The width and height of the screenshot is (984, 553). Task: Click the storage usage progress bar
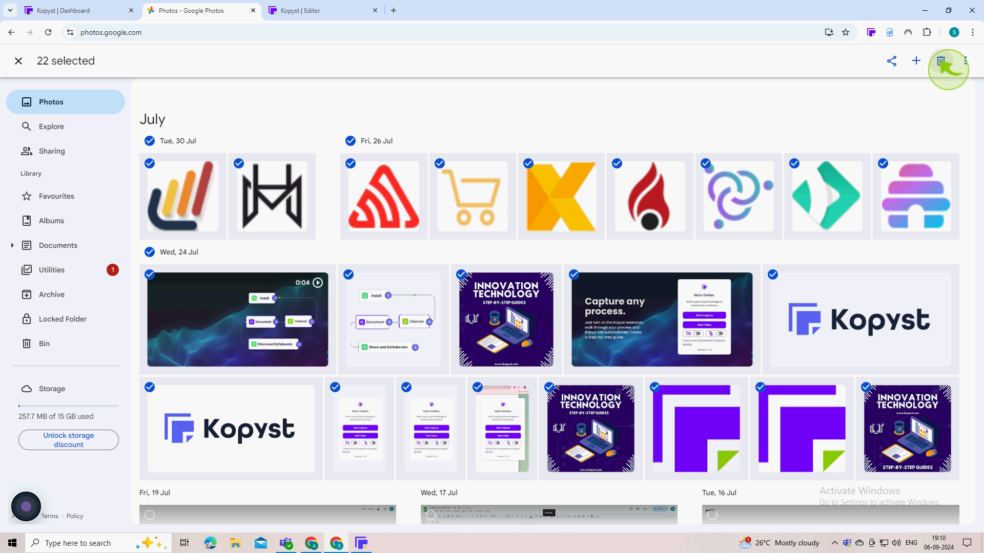tap(69, 406)
